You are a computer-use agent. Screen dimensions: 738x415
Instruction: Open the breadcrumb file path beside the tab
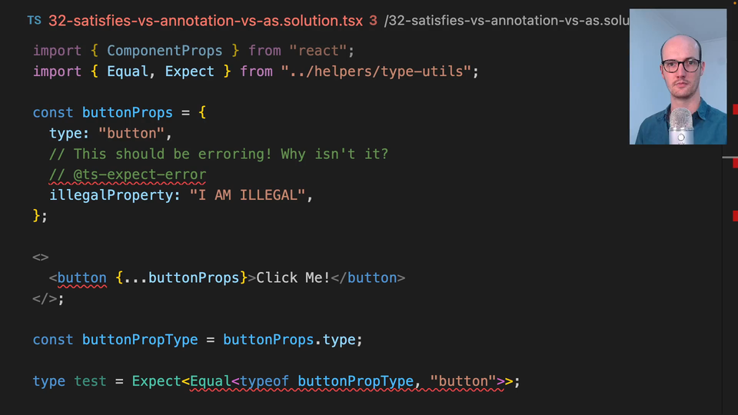(x=507, y=21)
